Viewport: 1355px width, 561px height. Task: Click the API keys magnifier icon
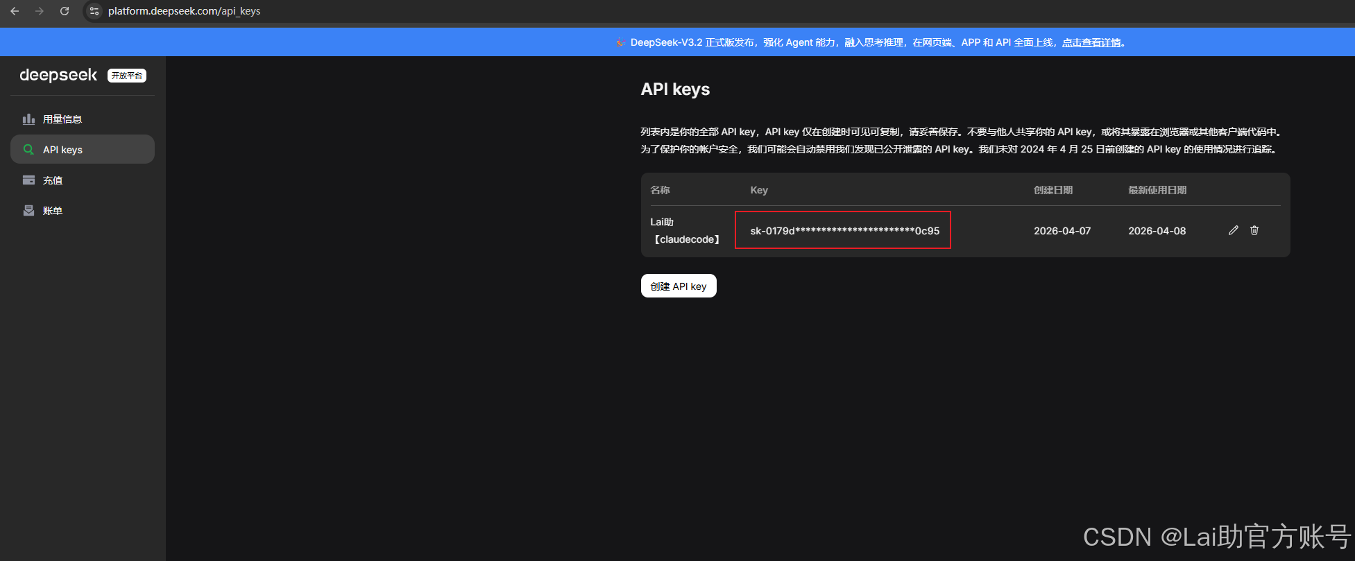pyautogui.click(x=28, y=150)
